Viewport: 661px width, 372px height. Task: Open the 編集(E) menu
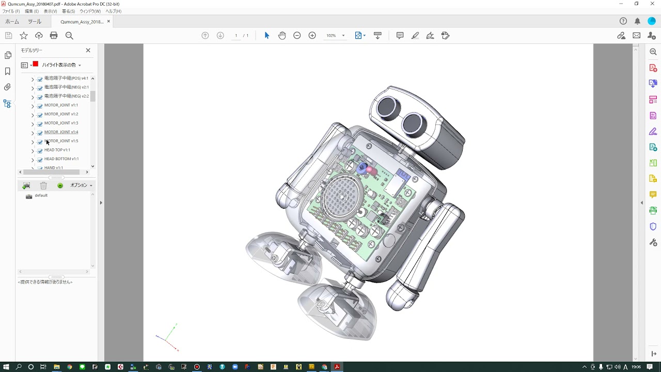pyautogui.click(x=32, y=11)
